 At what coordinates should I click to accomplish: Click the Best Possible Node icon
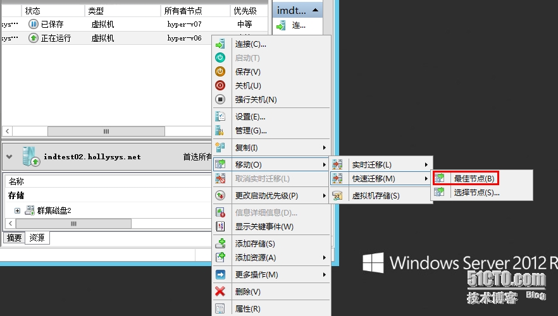pos(440,178)
